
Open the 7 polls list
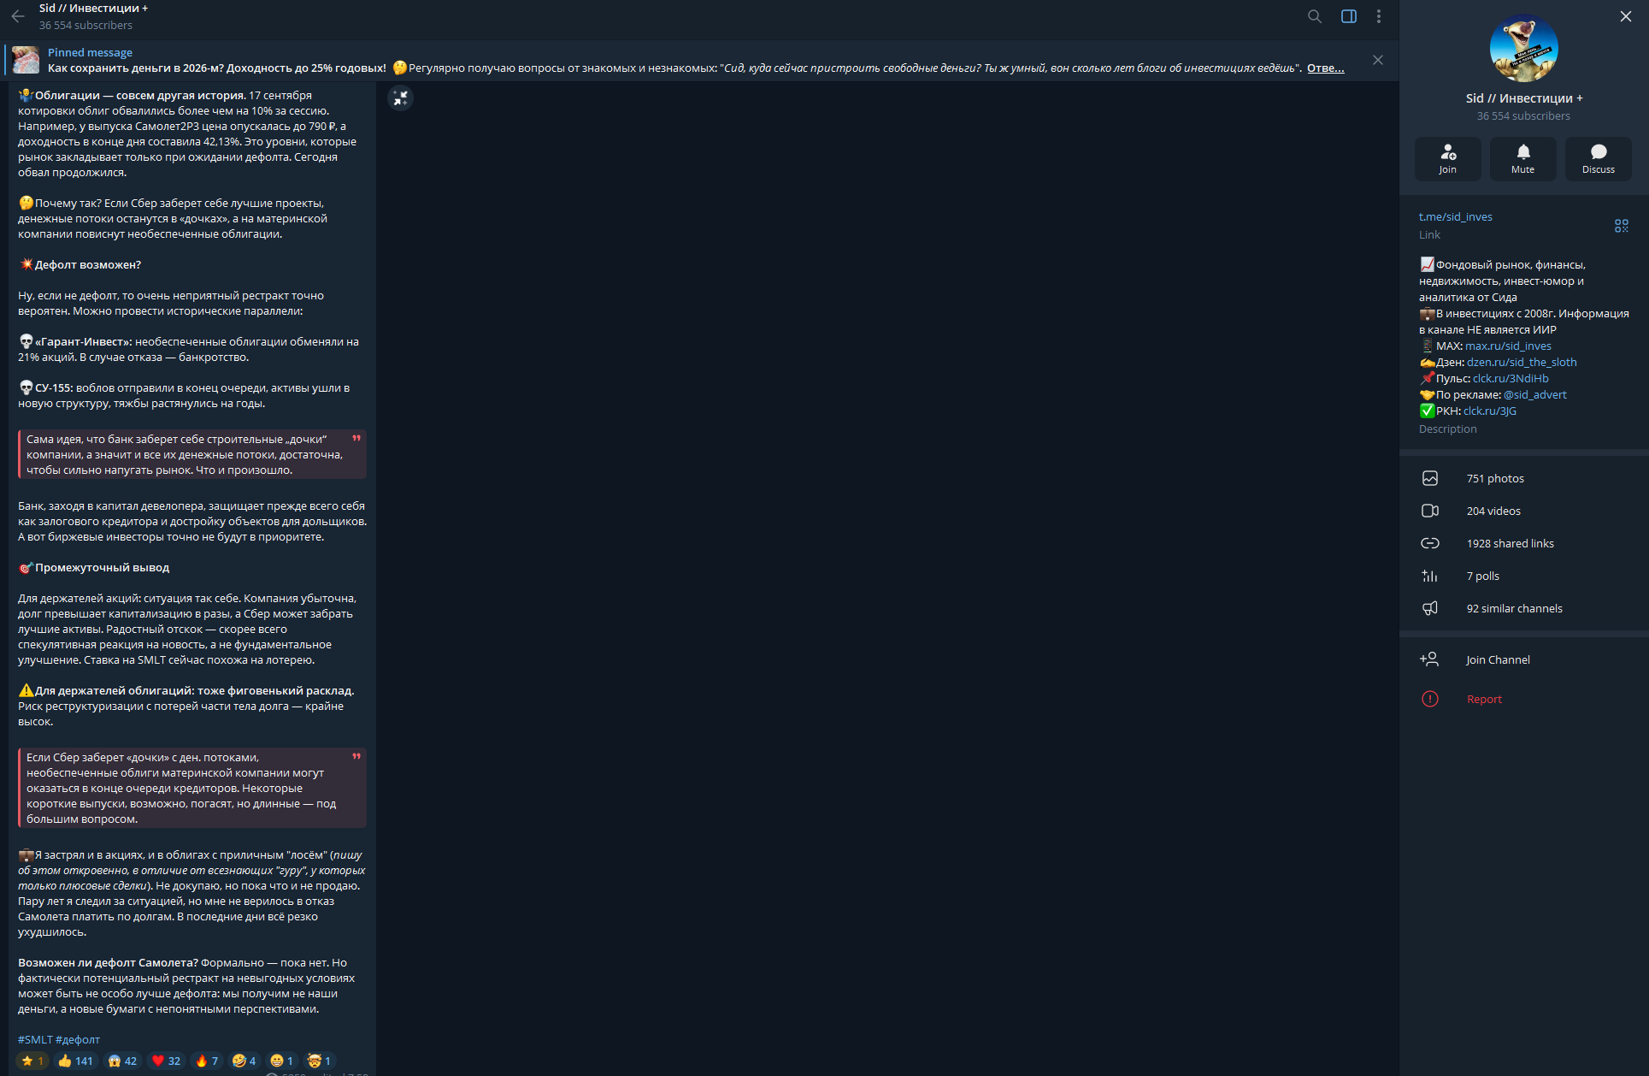point(1524,576)
